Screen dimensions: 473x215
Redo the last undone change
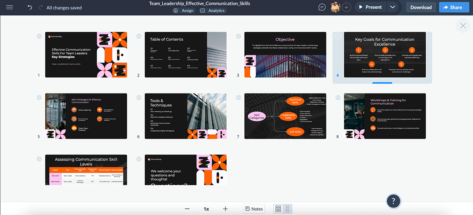click(41, 7)
